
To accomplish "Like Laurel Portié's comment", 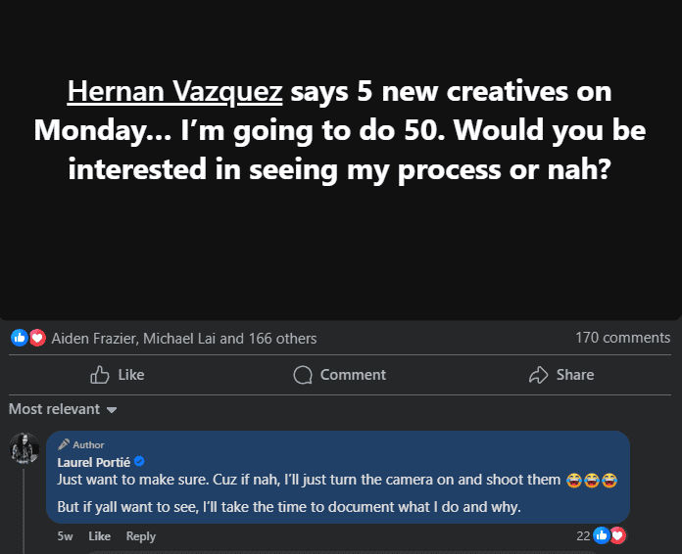I will [x=99, y=536].
